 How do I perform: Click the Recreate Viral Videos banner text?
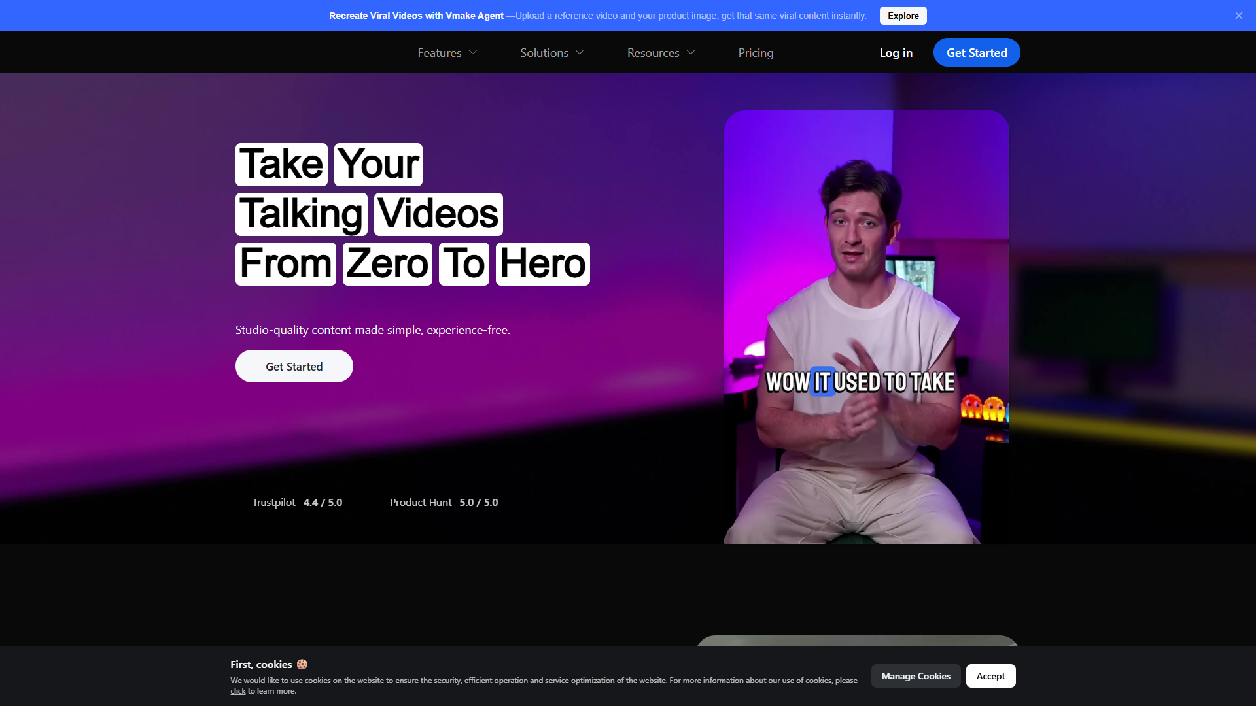click(x=416, y=16)
